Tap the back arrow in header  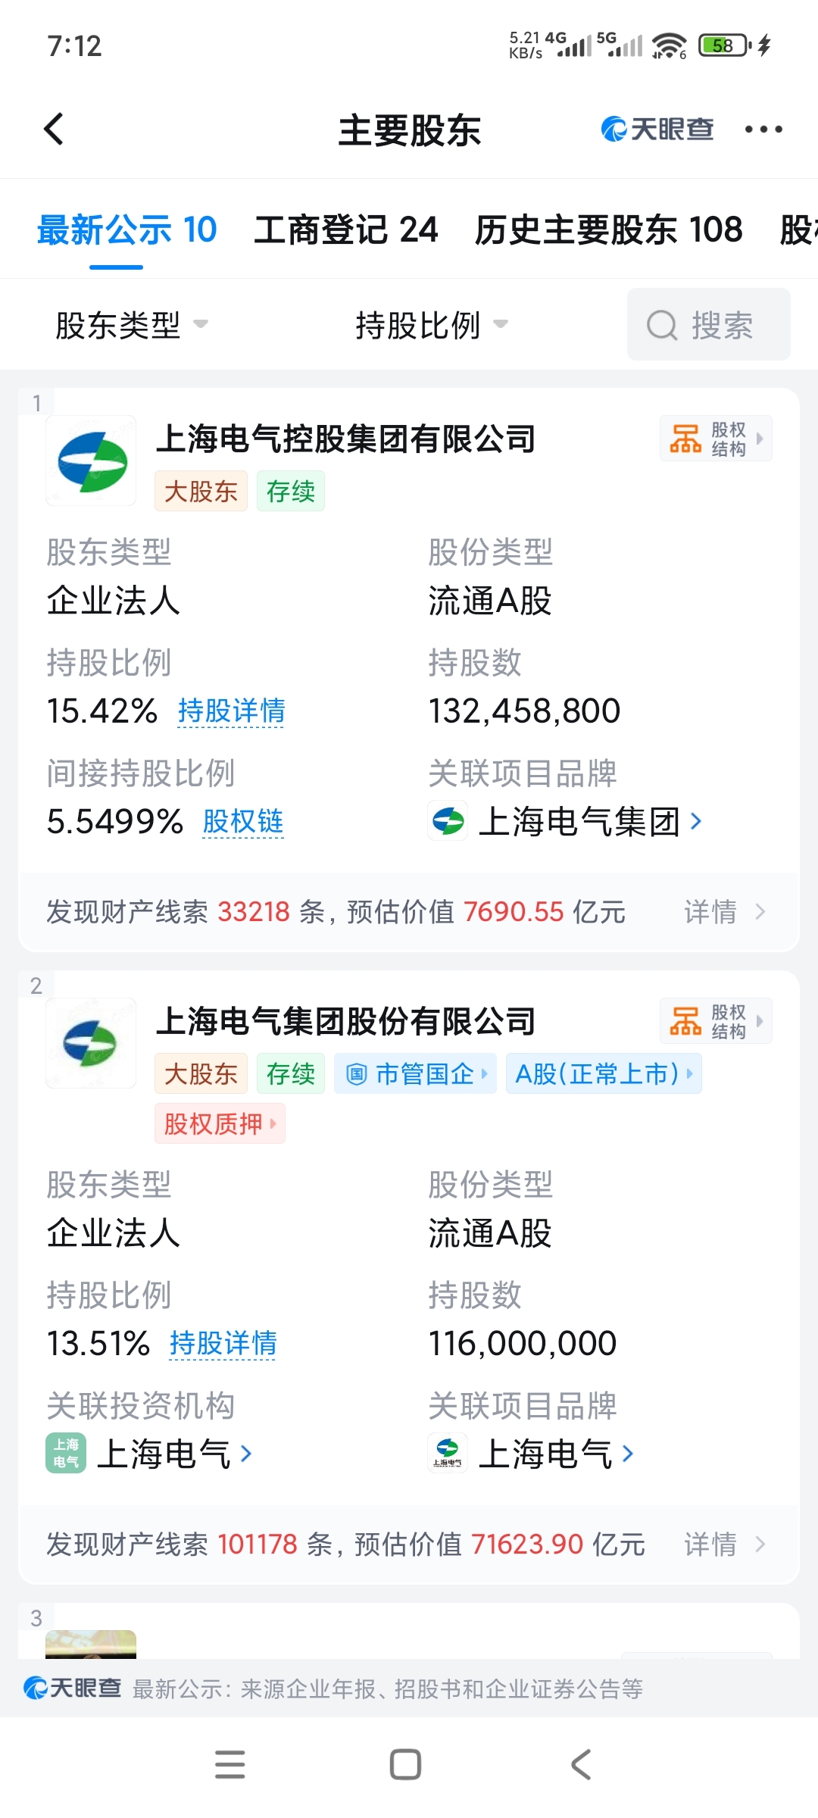point(54,130)
